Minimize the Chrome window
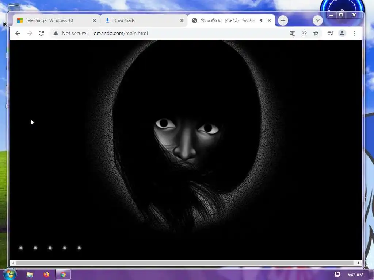This screenshot has width=374, height=280. click(331, 15)
